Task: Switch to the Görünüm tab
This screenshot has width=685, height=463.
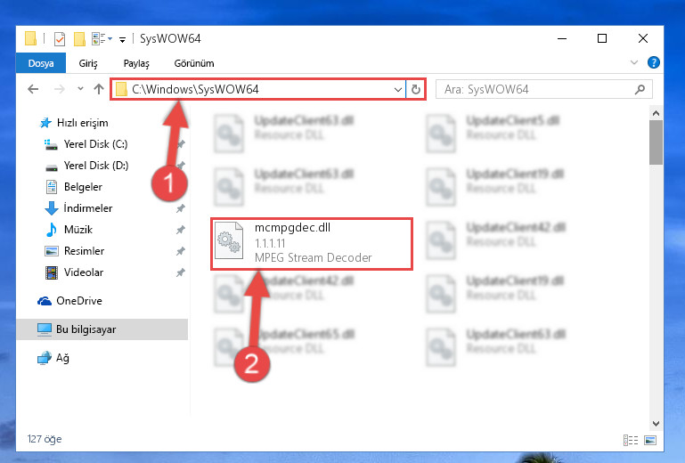Action: (x=194, y=63)
